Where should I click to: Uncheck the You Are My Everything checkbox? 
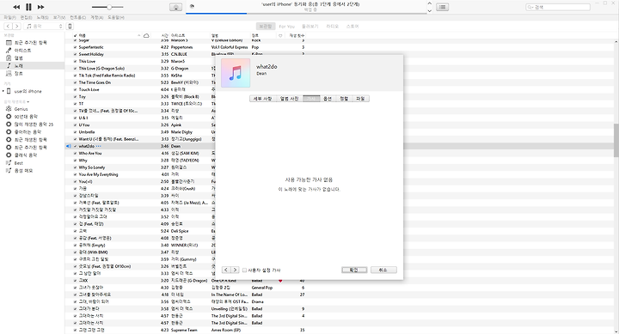click(75, 174)
